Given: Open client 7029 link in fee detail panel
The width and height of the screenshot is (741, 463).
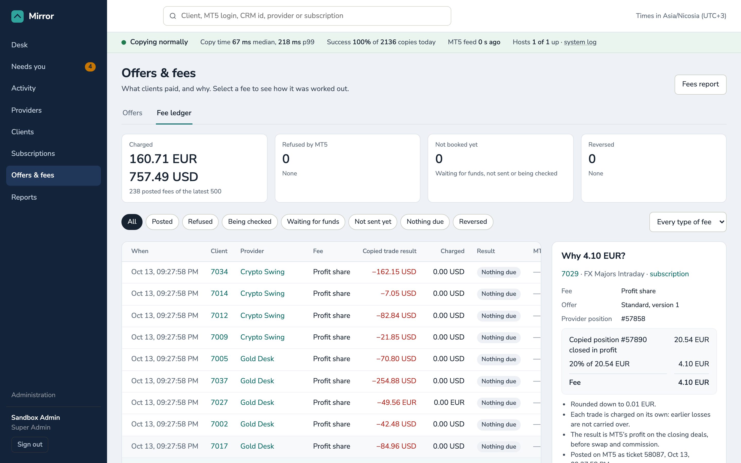Looking at the screenshot, I should tap(570, 274).
